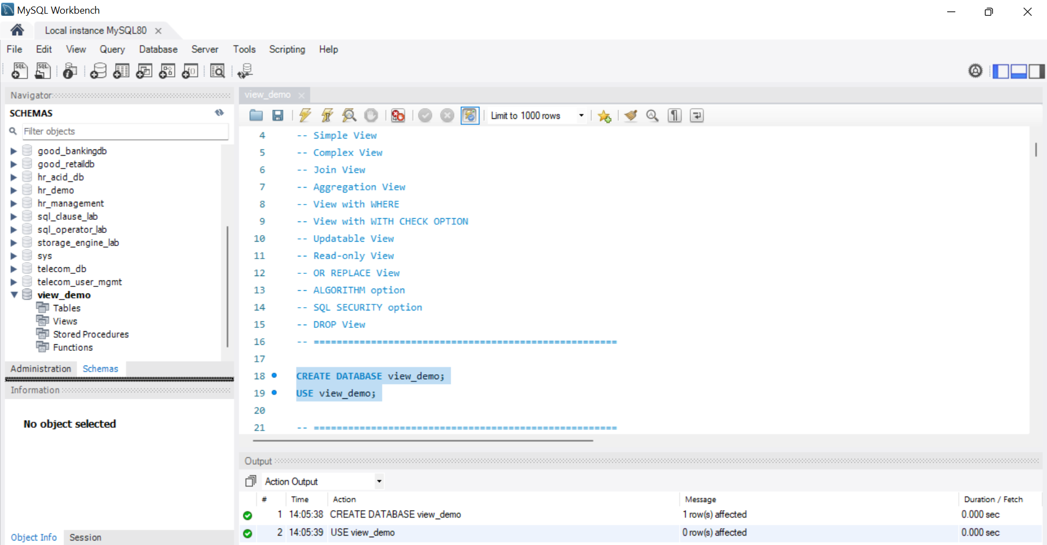Execute statement under cursor icon
The image size is (1047, 545).
[327, 116]
